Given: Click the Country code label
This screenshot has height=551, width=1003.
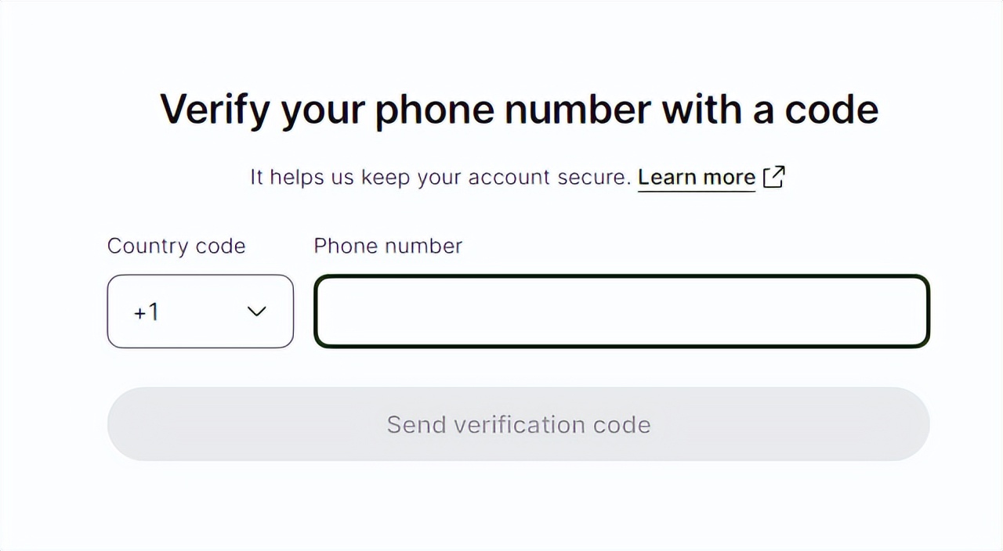Looking at the screenshot, I should coord(176,246).
